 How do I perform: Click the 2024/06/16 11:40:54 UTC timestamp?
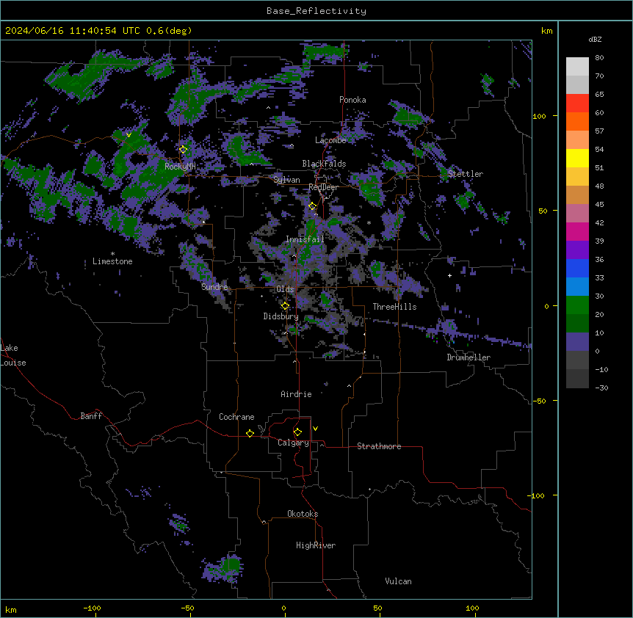click(72, 31)
